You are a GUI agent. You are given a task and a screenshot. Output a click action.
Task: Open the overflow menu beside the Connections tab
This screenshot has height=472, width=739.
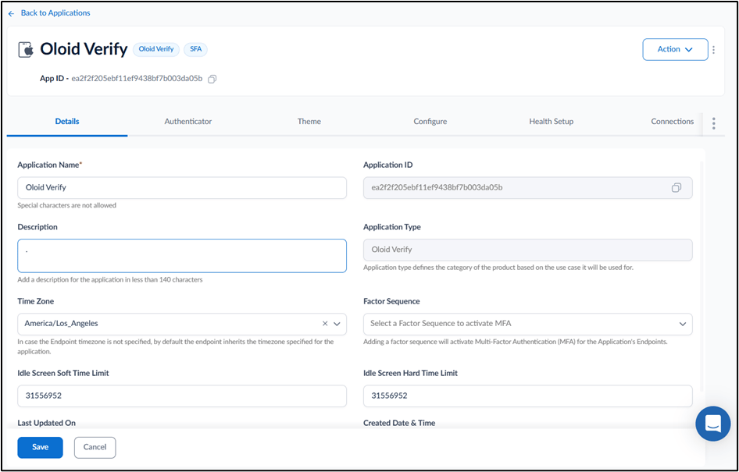tap(713, 123)
